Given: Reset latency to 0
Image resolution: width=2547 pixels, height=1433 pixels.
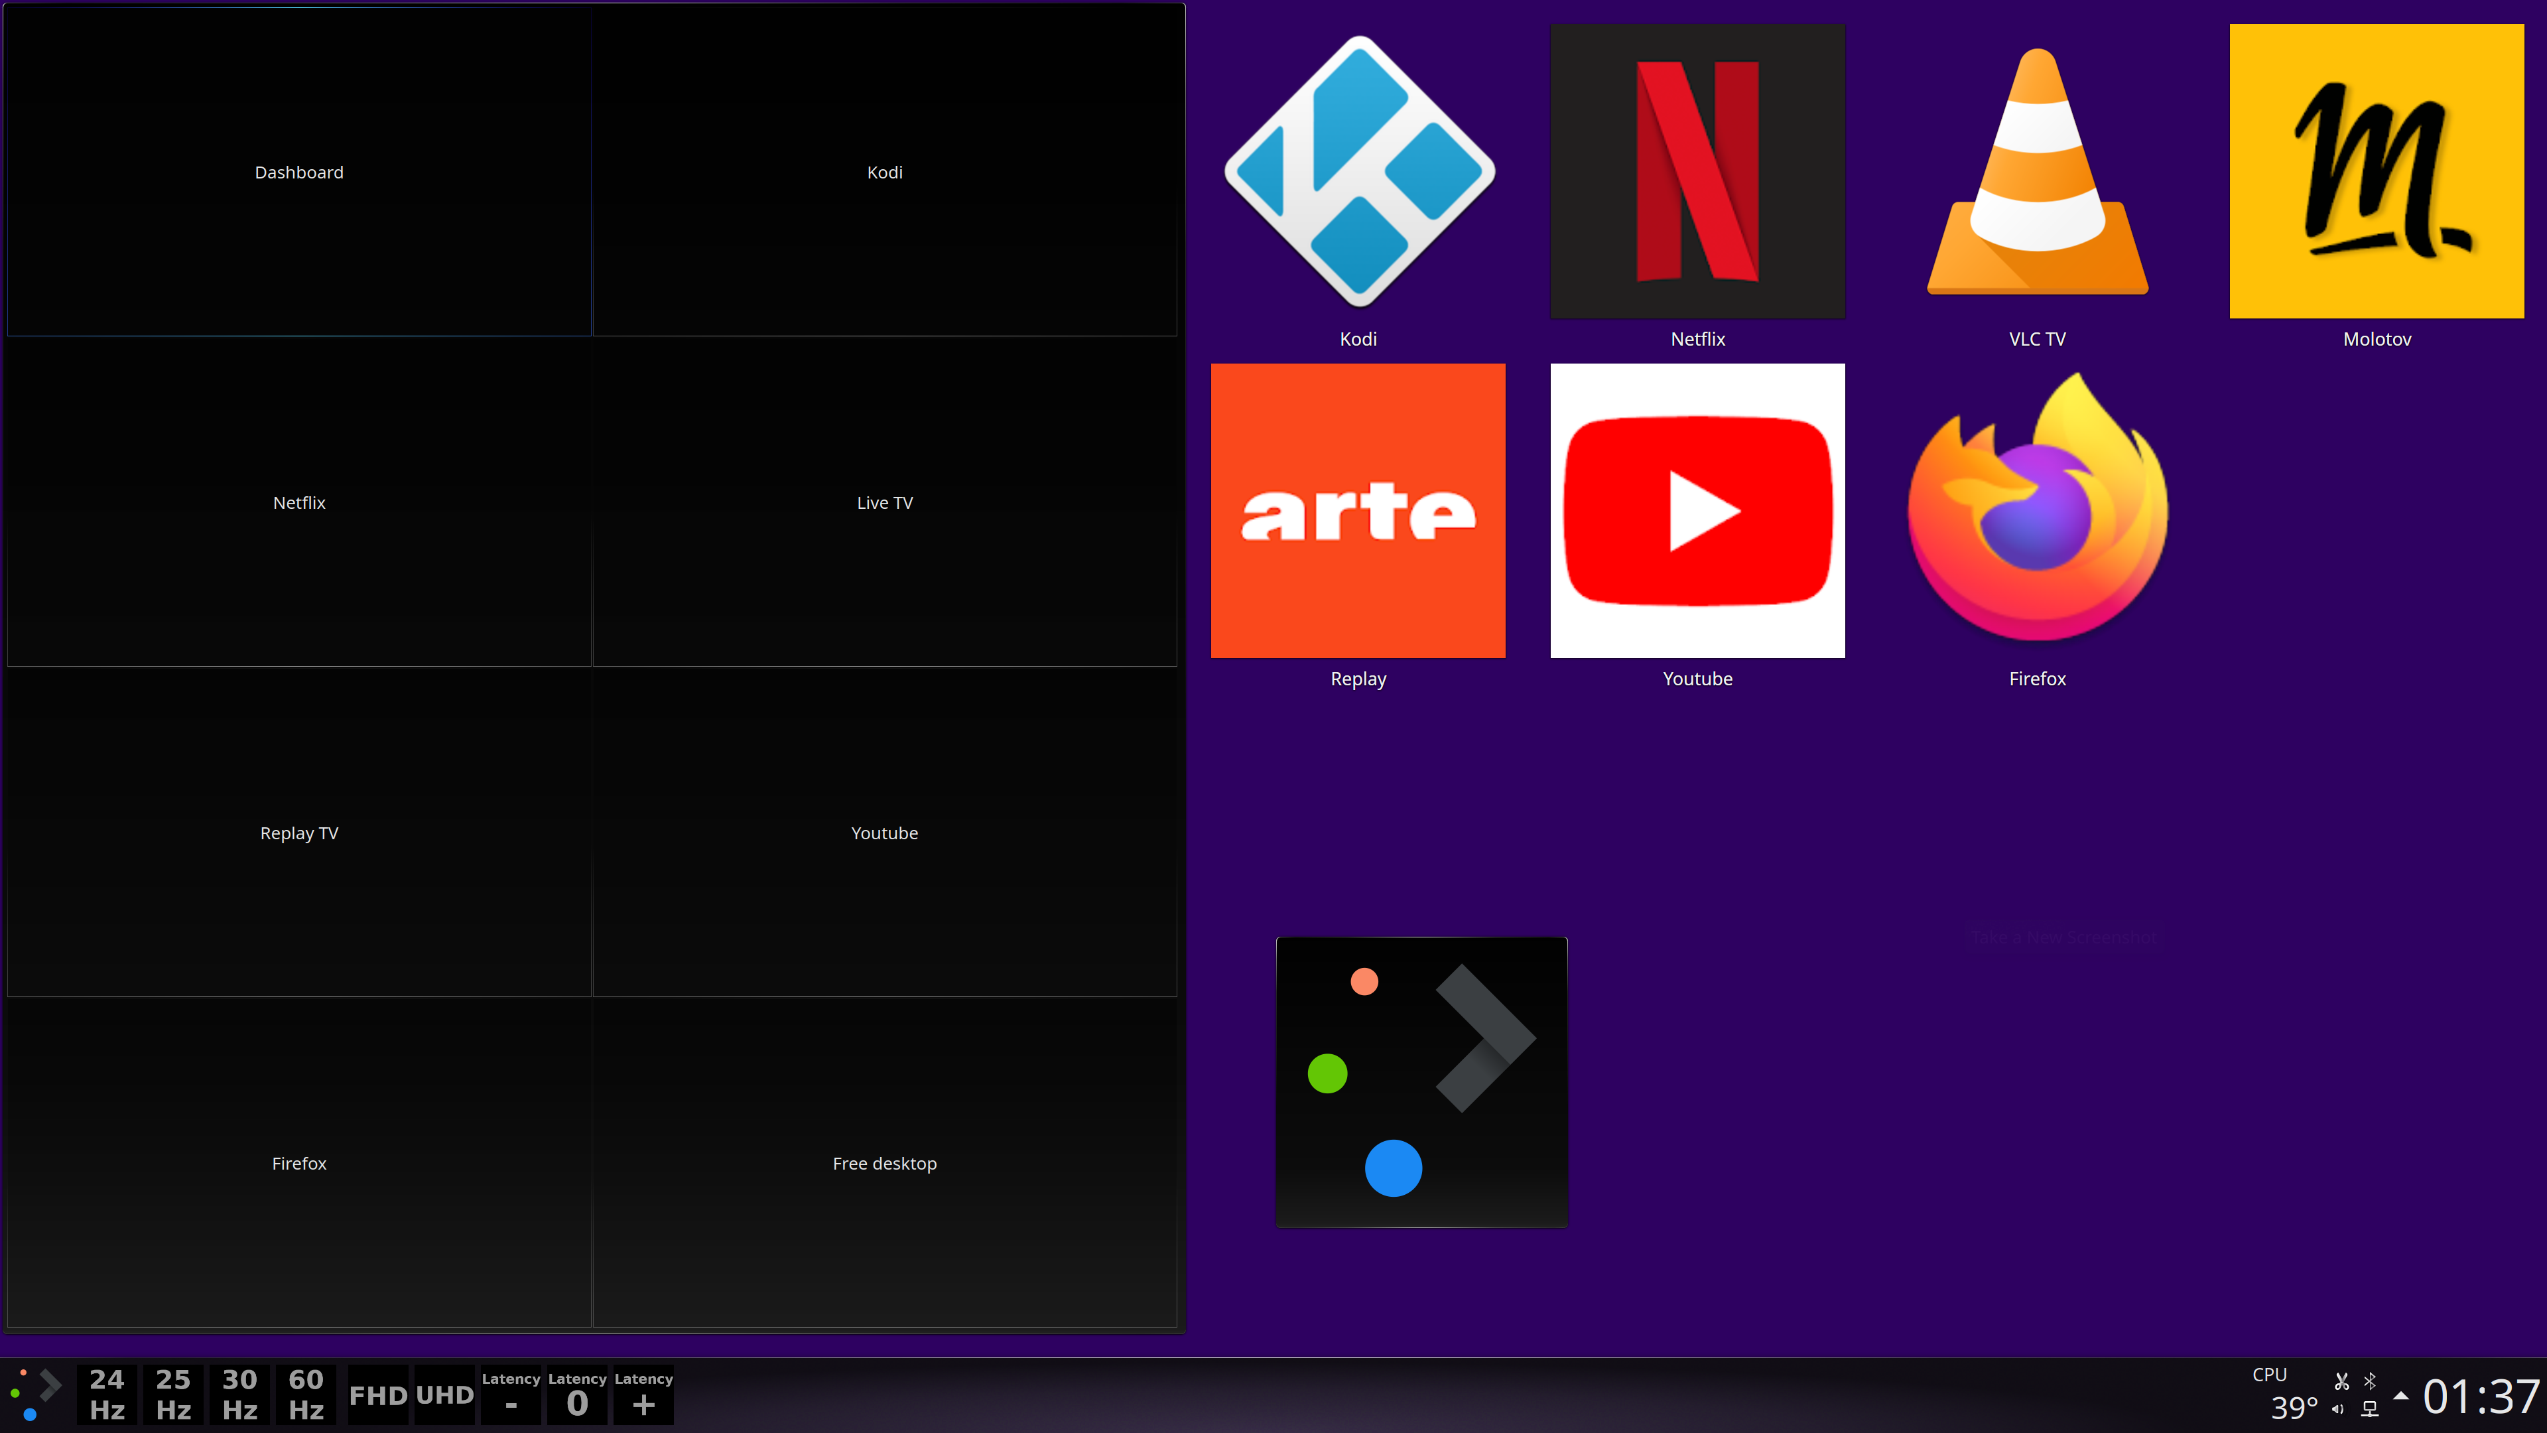Looking at the screenshot, I should pos(578,1395).
